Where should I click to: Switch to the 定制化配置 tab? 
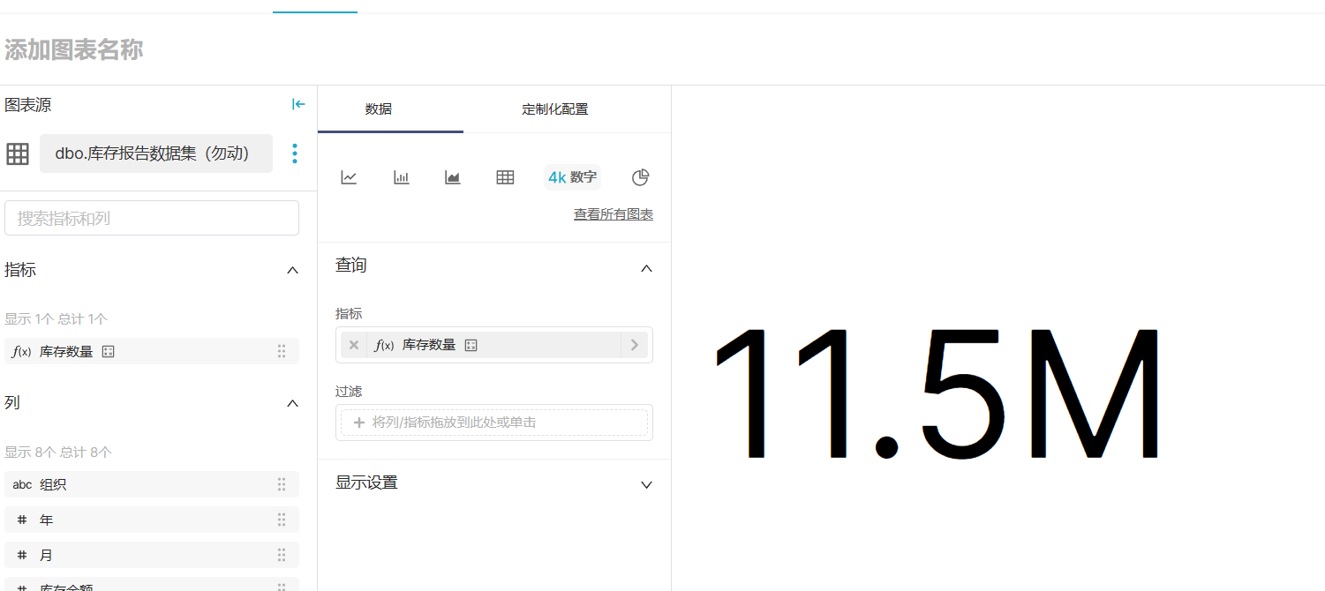point(555,109)
